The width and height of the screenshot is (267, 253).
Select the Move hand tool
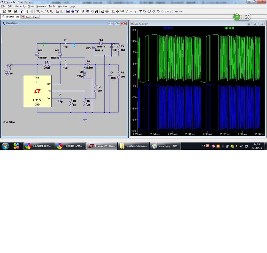(x=149, y=11)
